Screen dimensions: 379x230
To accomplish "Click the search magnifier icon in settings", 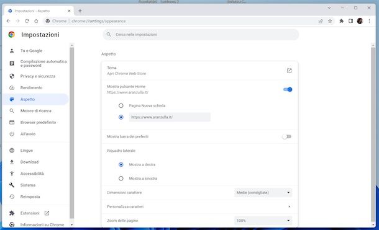I will click(109, 35).
